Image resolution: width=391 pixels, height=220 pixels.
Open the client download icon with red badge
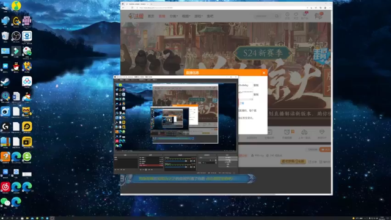(x=304, y=15)
